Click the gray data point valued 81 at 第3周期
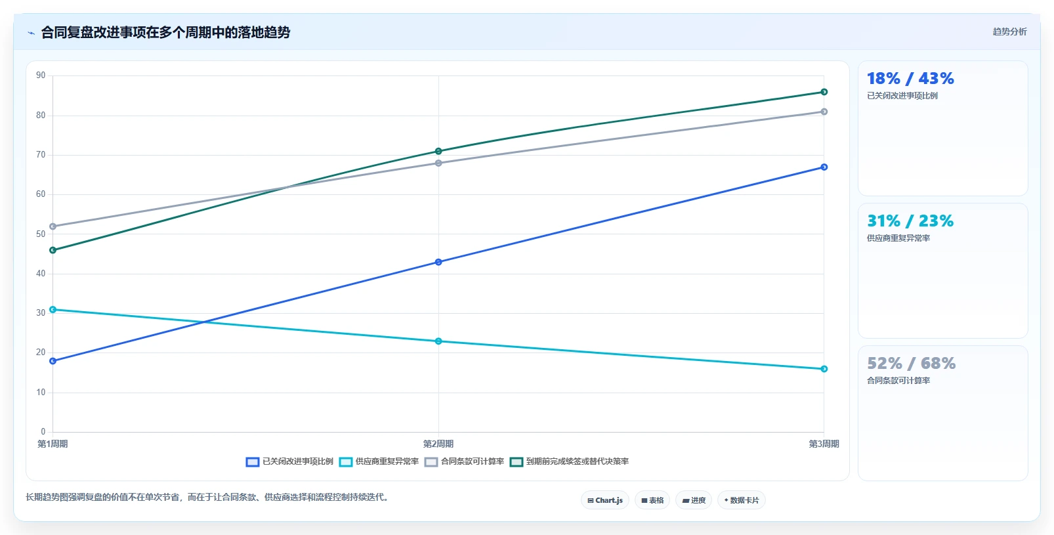Viewport: 1054px width, 535px height. [824, 112]
